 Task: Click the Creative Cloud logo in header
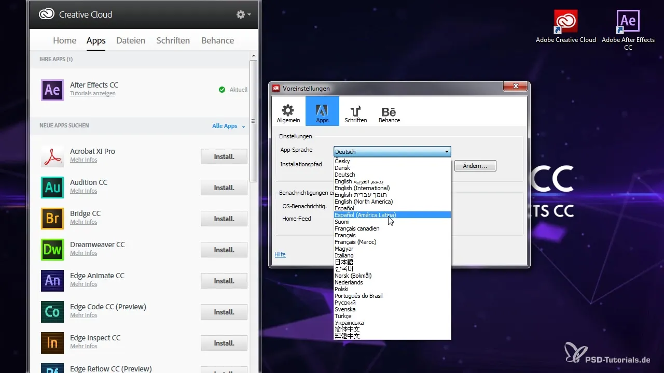pyautogui.click(x=47, y=15)
